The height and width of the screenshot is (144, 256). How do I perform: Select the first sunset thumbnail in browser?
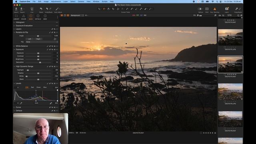point(230,37)
